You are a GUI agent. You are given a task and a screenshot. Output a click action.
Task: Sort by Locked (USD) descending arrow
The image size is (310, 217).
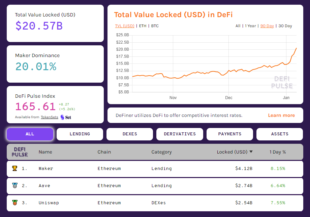pos(251,151)
